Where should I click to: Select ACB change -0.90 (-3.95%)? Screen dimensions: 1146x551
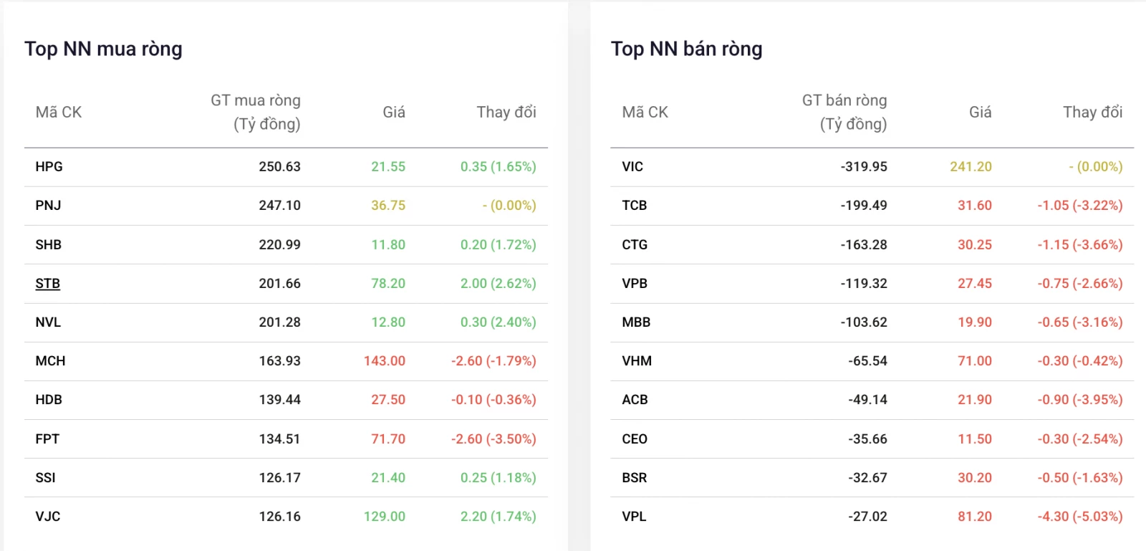point(1080,400)
